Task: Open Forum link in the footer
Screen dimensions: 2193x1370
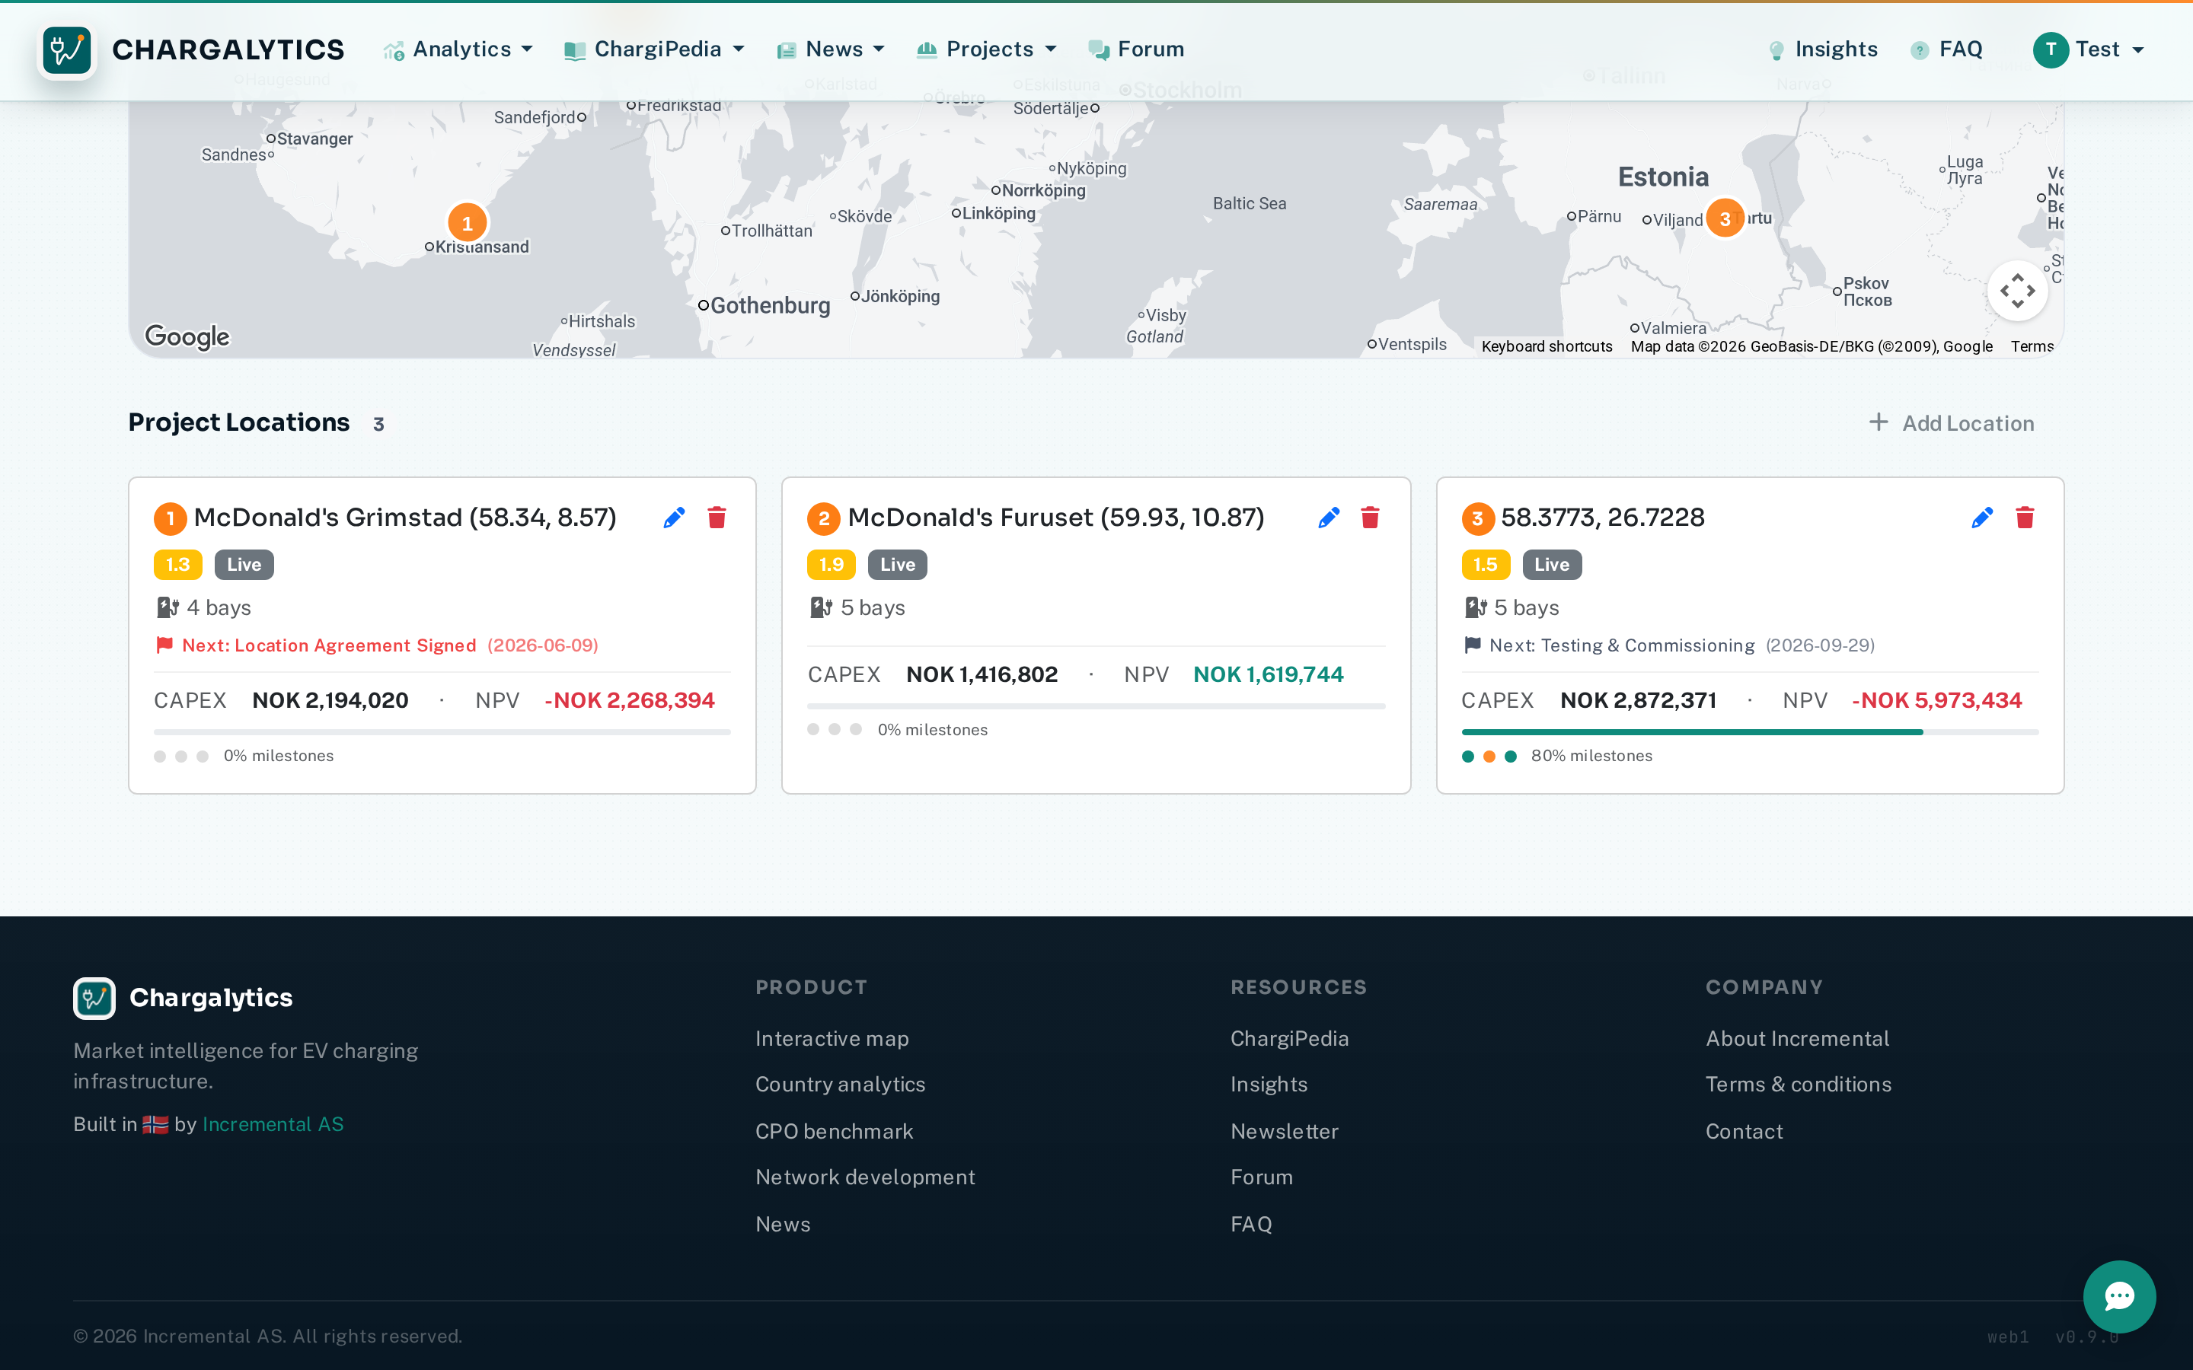Action: [1262, 1177]
